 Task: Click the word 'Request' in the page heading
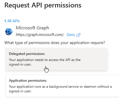pos(17,5)
